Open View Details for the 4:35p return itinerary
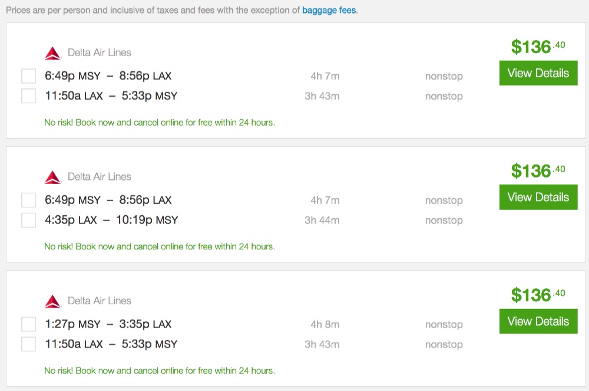This screenshot has width=589, height=391. point(538,197)
